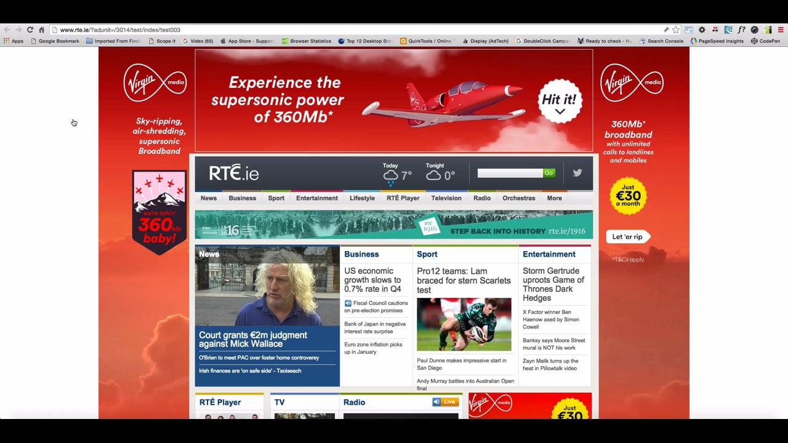788x443 pixels.
Task: Click the Let 'er rip button
Action: (x=627, y=237)
